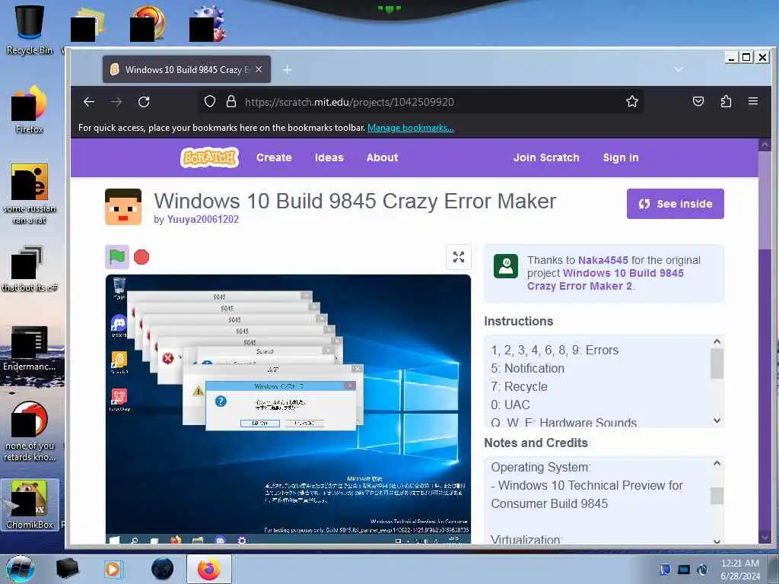Click the site padlock security icon

pos(231,102)
